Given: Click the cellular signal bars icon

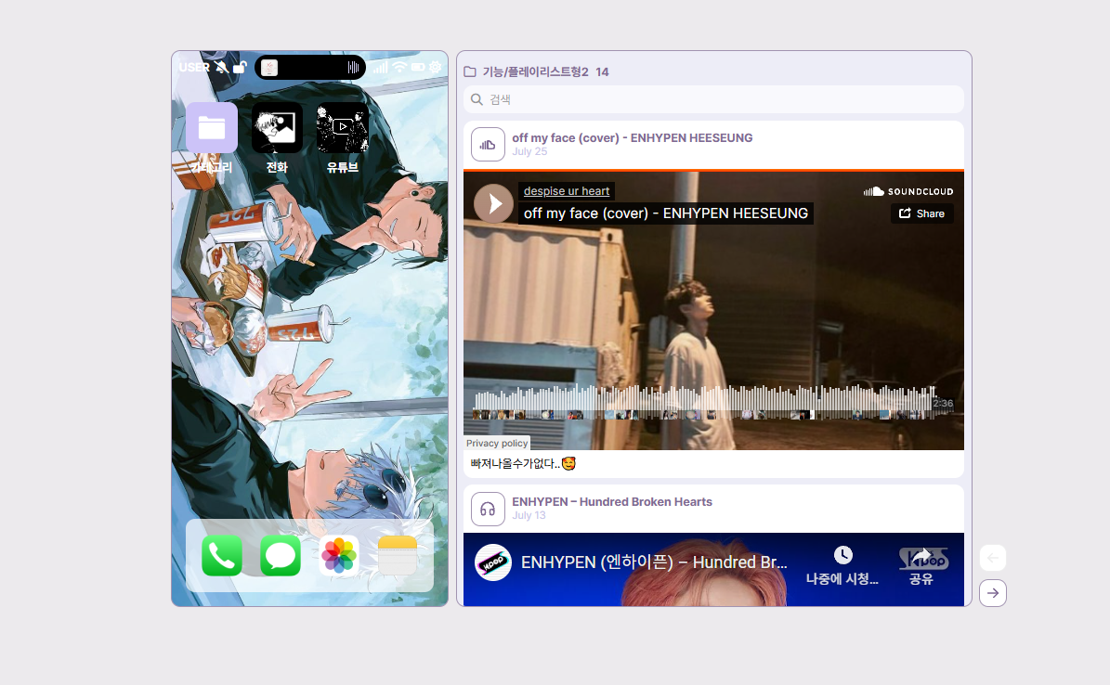Looking at the screenshot, I should pos(380,67).
